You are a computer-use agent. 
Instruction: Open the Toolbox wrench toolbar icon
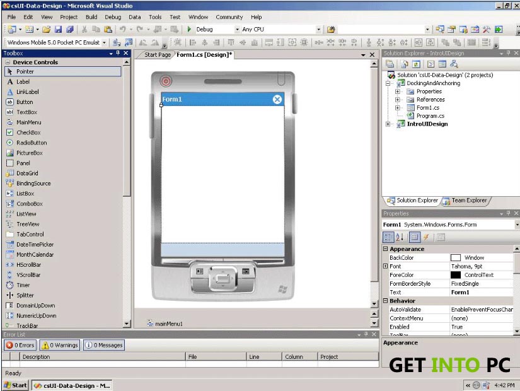[x=487, y=29]
